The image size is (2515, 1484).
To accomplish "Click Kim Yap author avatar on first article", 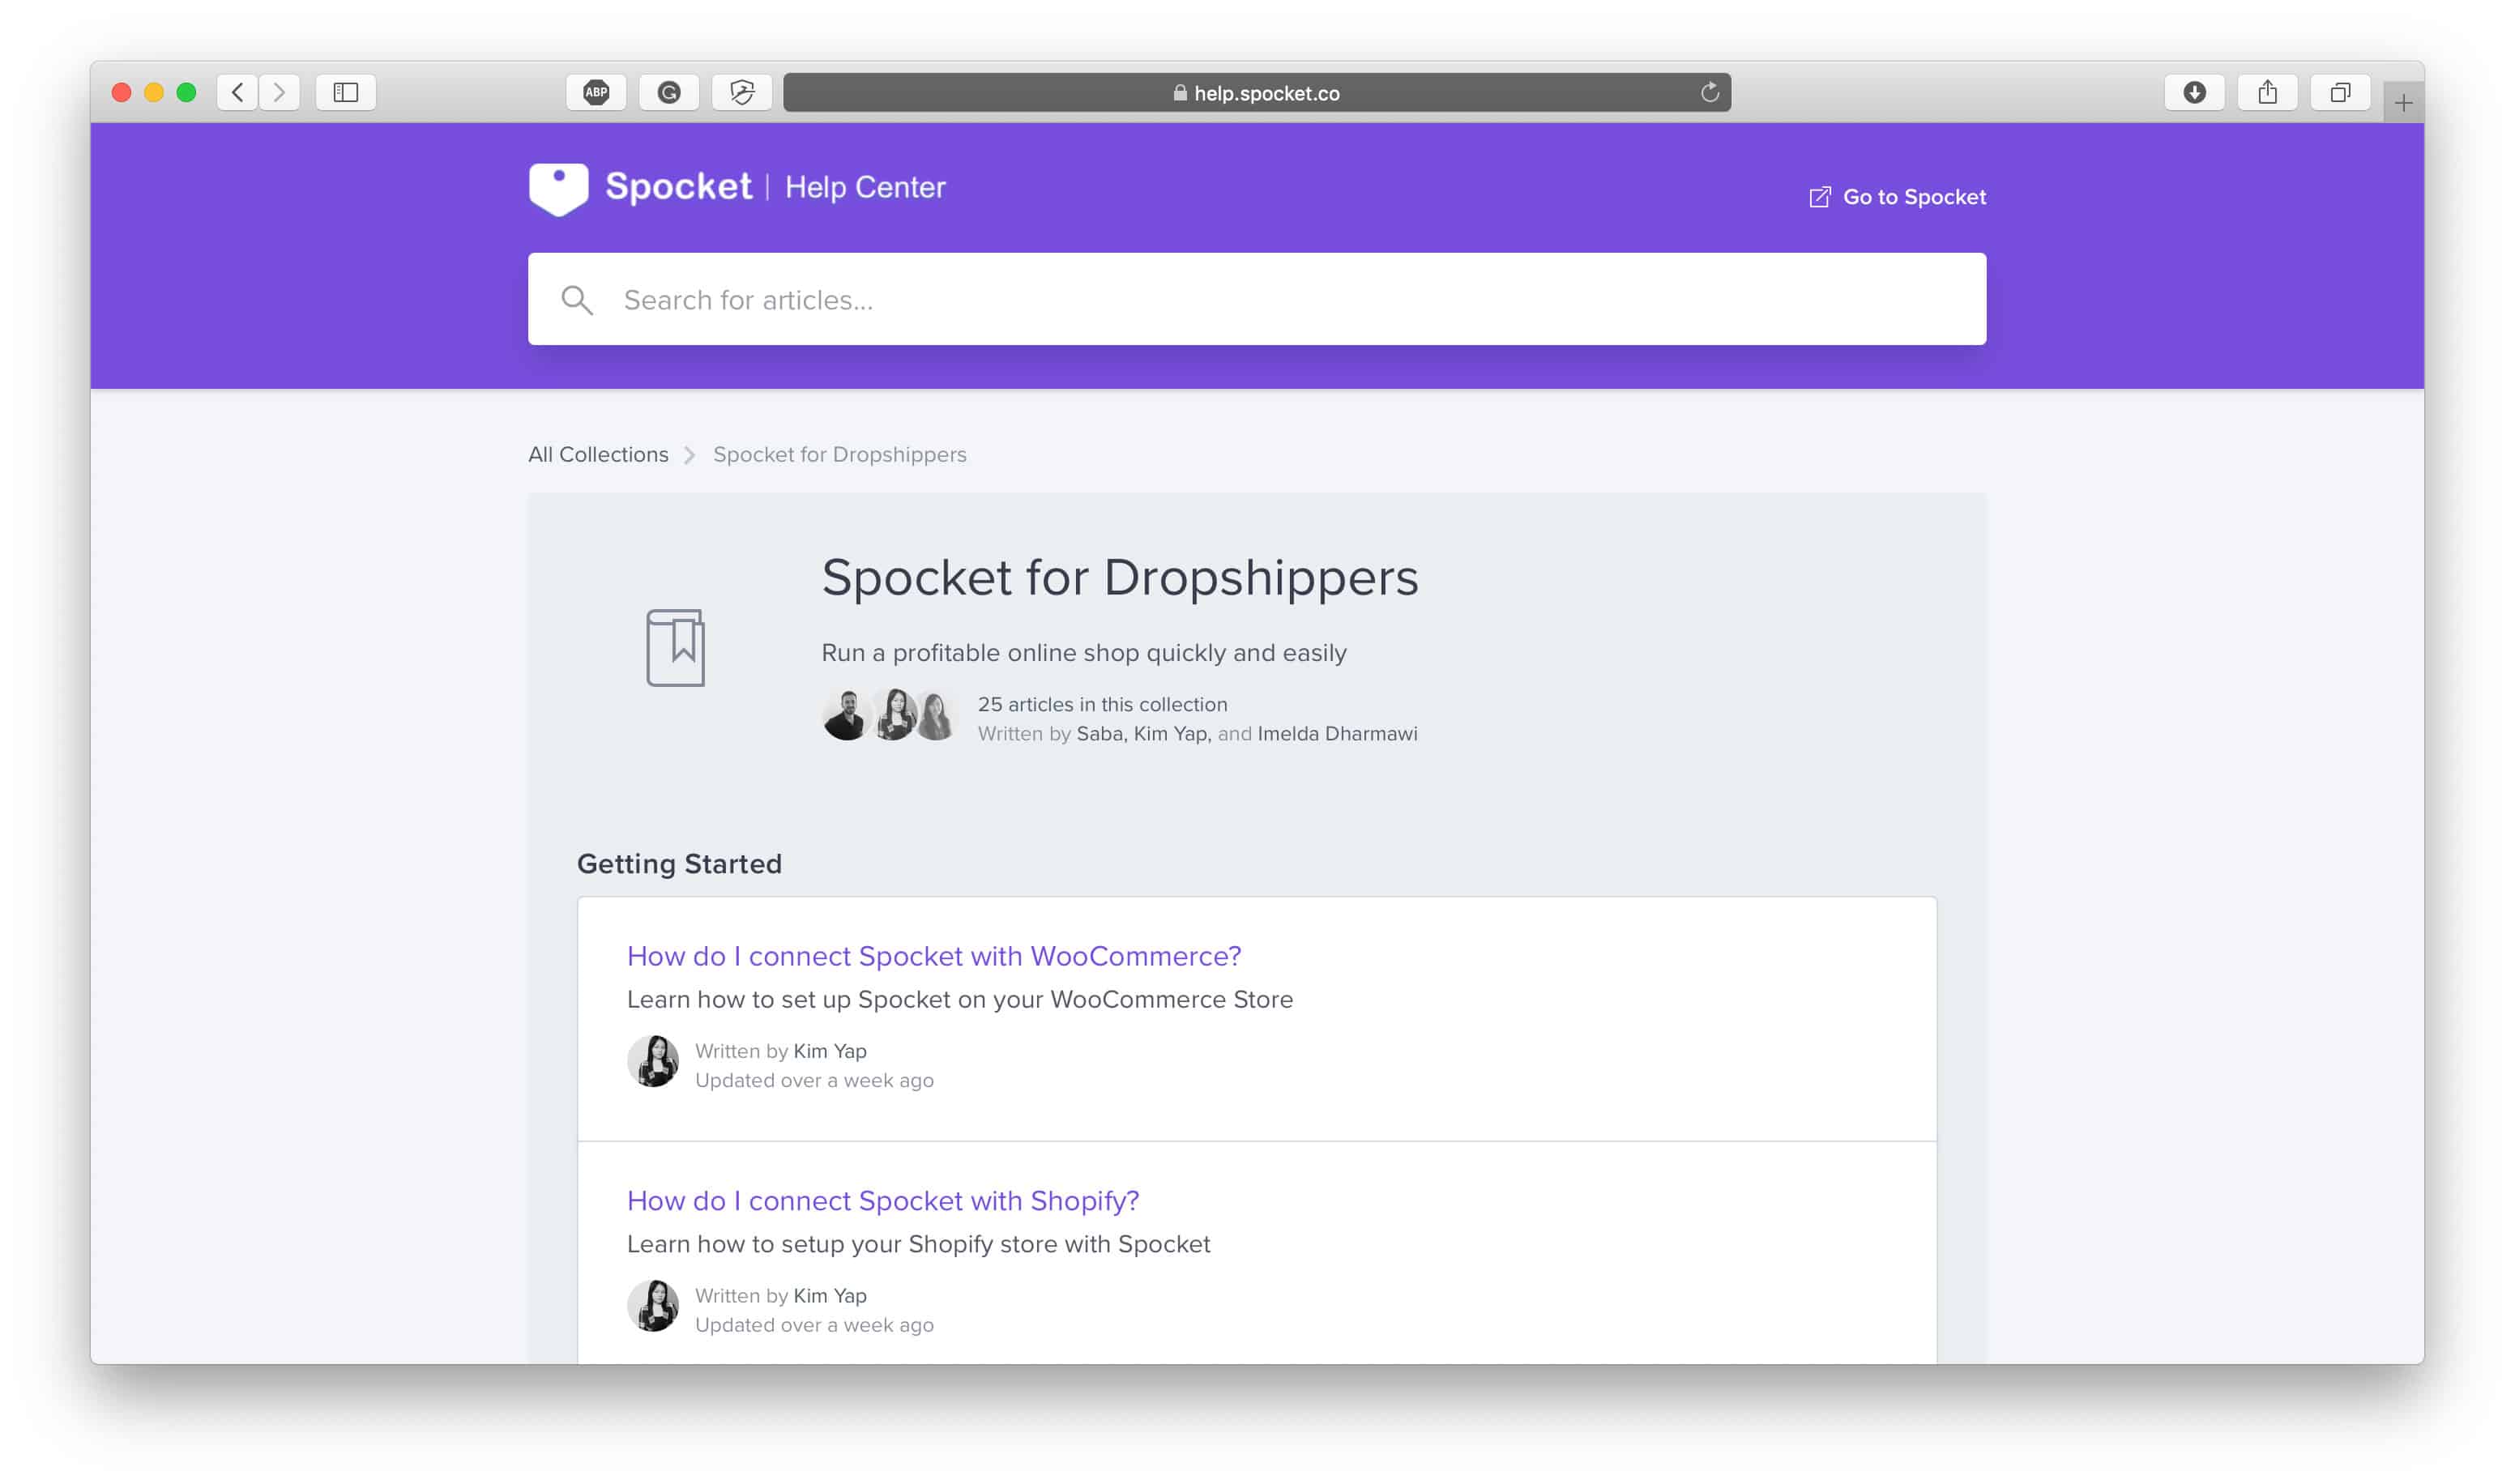I will tap(654, 1060).
